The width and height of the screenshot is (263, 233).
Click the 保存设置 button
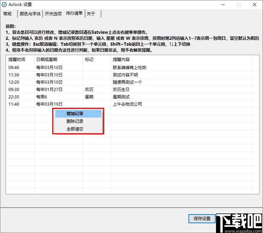point(202,219)
